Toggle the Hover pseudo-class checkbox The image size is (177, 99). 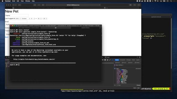coord(129,63)
